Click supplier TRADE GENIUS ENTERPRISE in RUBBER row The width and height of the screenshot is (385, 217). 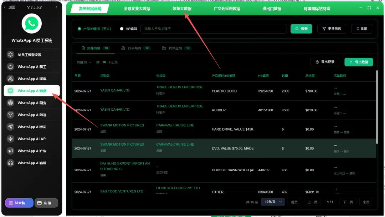point(179,106)
